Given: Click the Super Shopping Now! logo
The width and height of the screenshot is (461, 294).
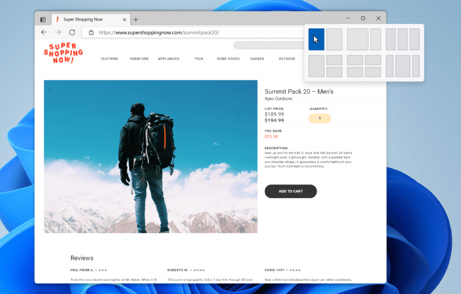Looking at the screenshot, I should click(63, 53).
